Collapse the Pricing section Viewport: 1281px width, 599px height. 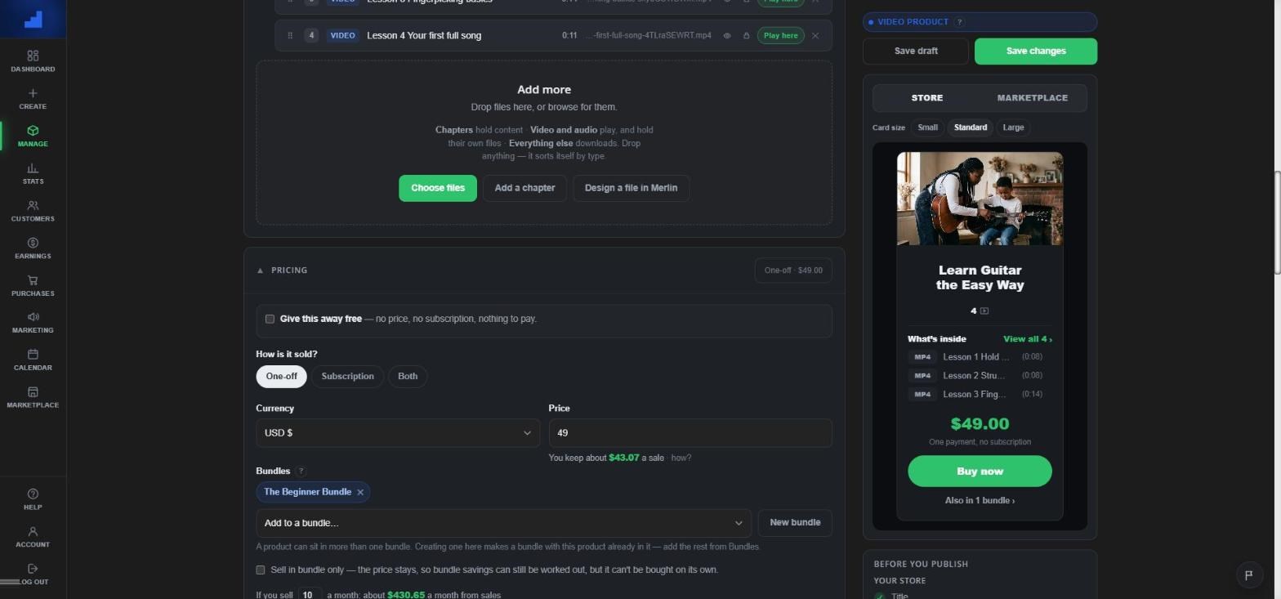coord(260,270)
